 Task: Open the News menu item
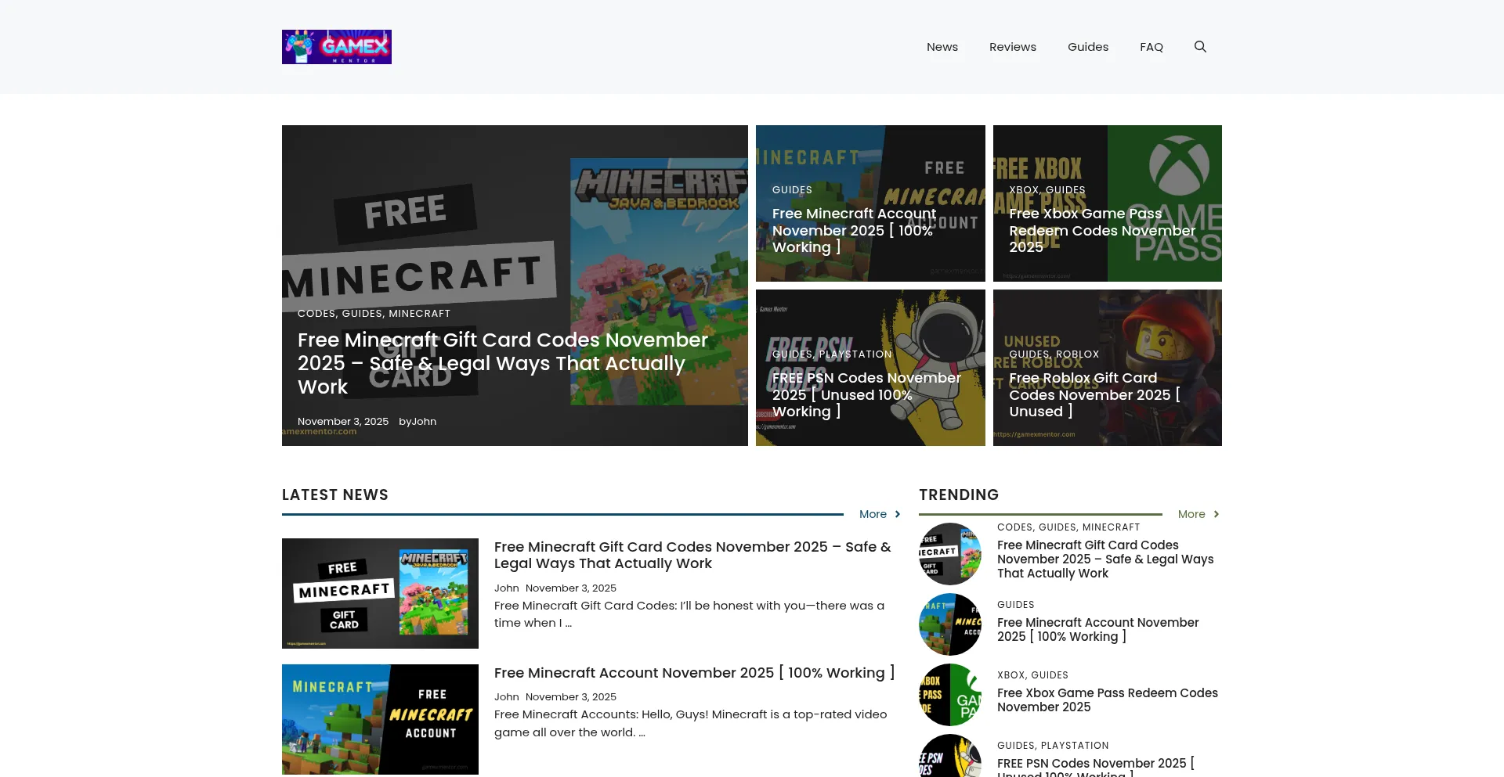942,47
